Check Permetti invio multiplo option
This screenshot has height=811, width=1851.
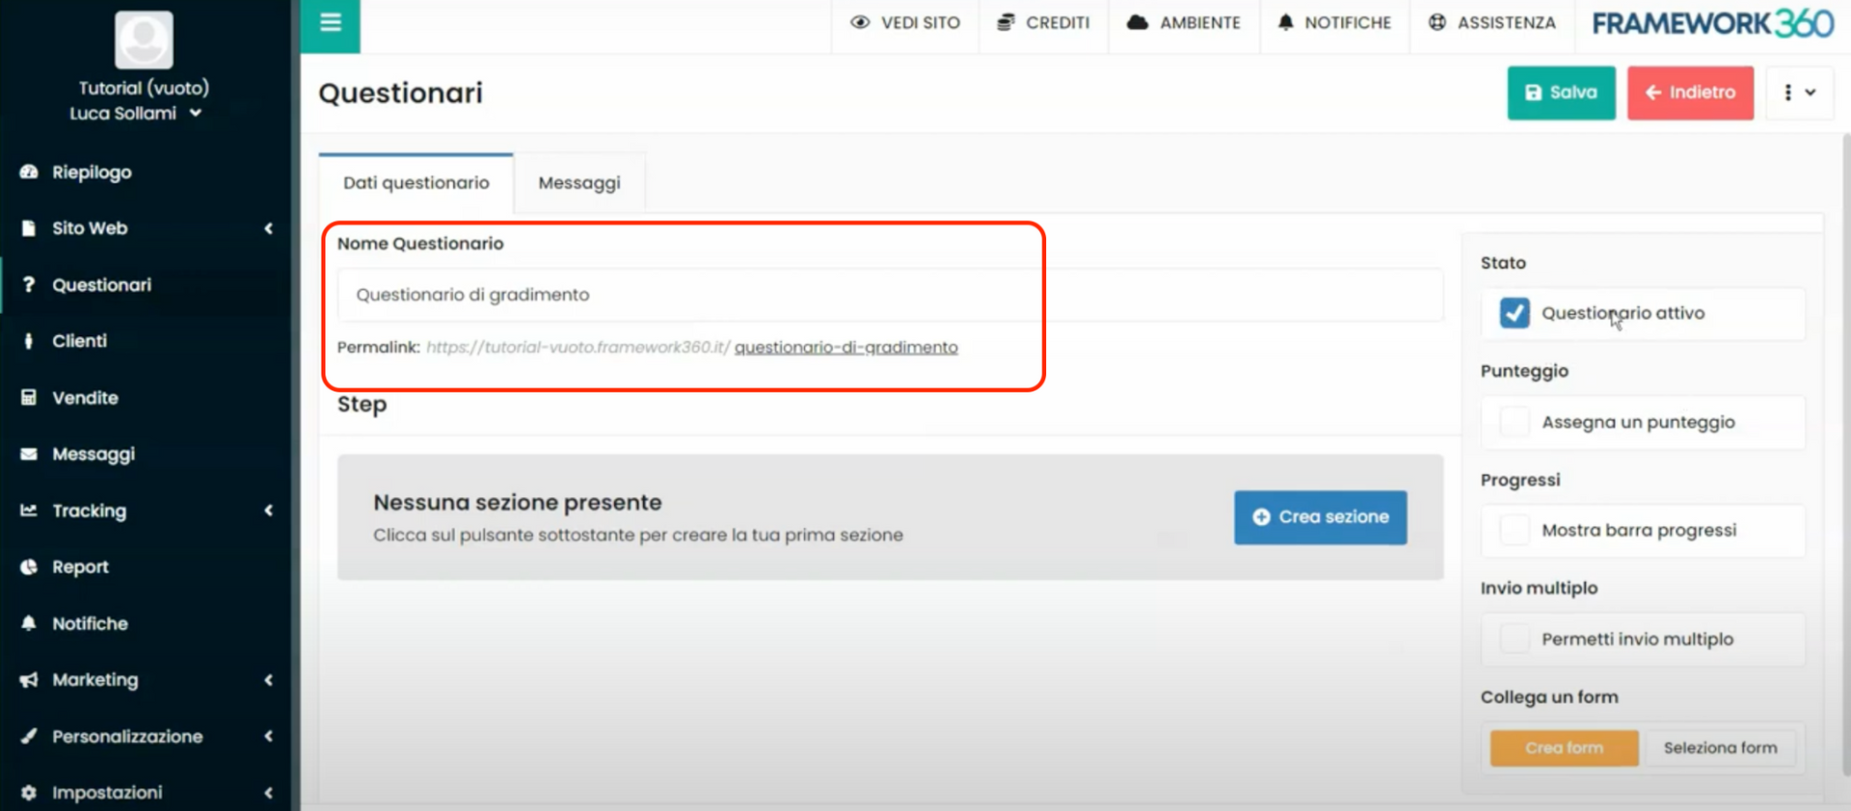click(x=1514, y=639)
